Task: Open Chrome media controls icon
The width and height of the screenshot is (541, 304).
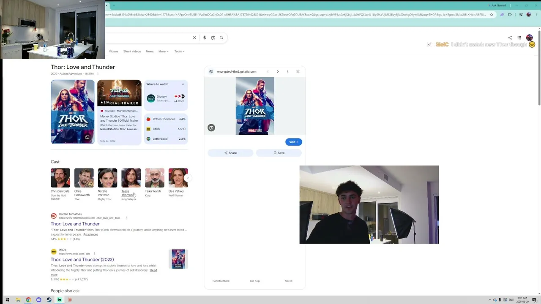Action: click(521, 15)
